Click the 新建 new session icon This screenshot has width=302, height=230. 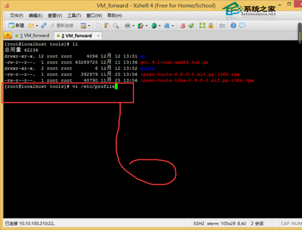16,25
